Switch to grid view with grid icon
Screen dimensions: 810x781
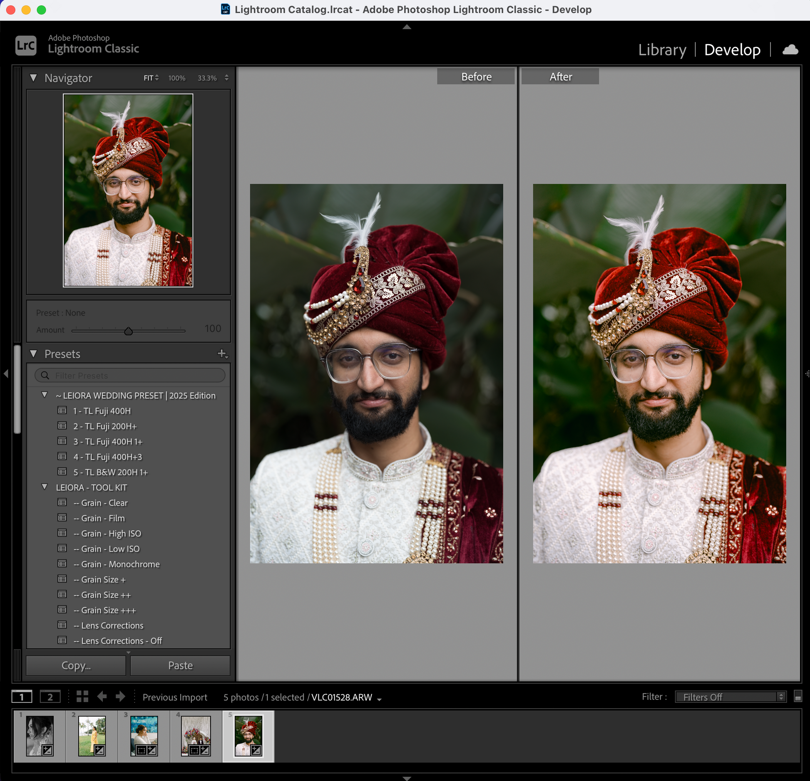pyautogui.click(x=82, y=697)
